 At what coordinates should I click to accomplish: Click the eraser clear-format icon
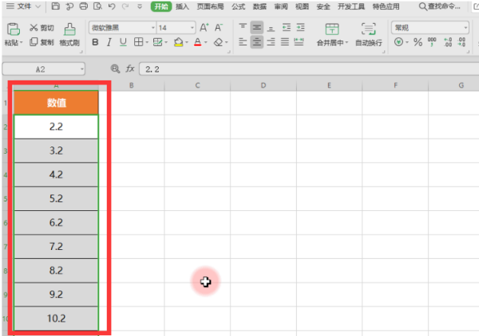point(219,42)
